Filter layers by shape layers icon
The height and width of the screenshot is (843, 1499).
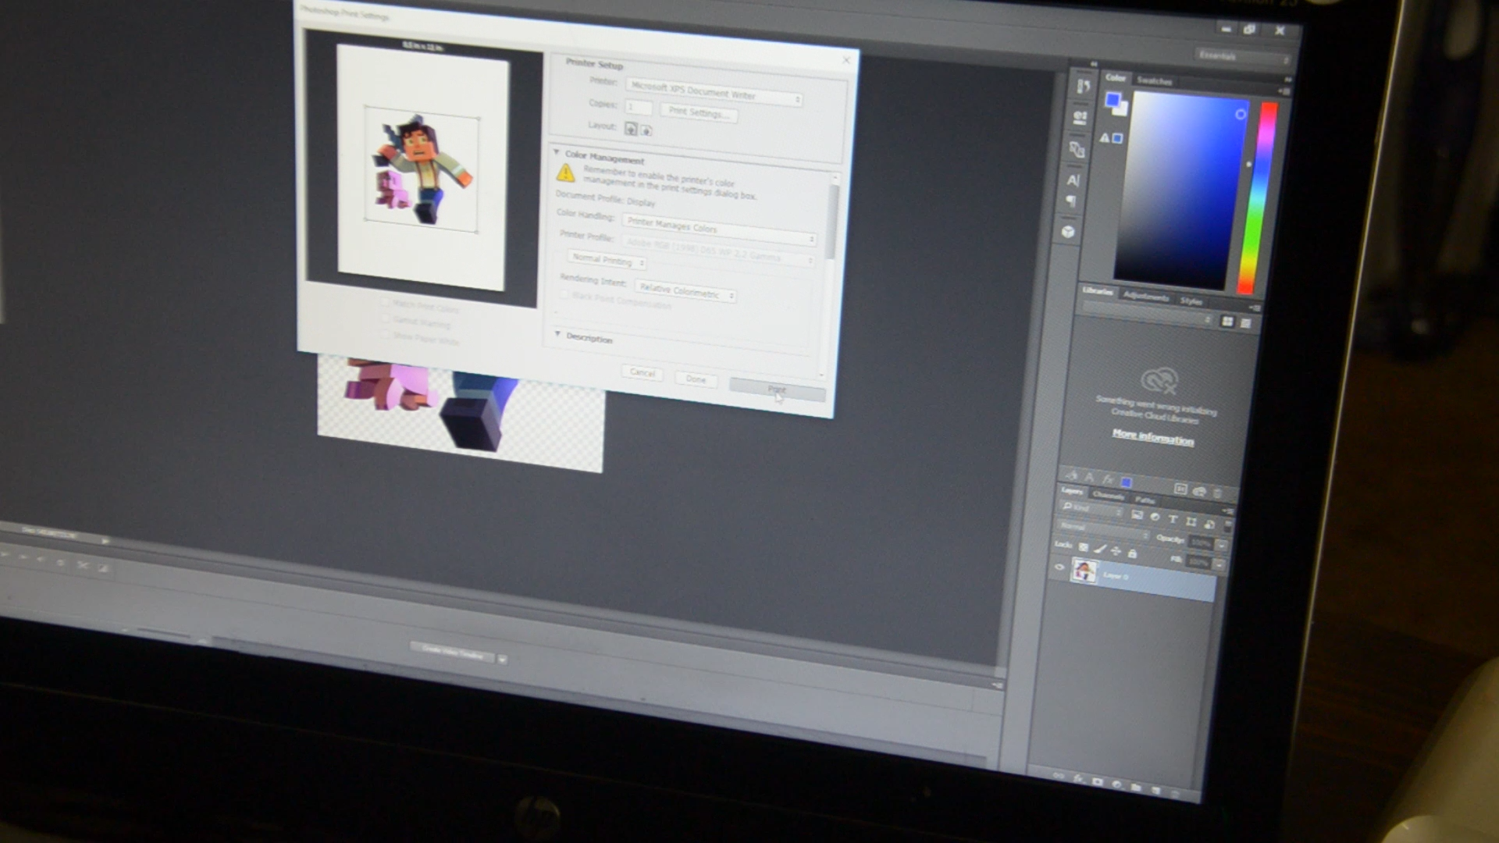1191,521
